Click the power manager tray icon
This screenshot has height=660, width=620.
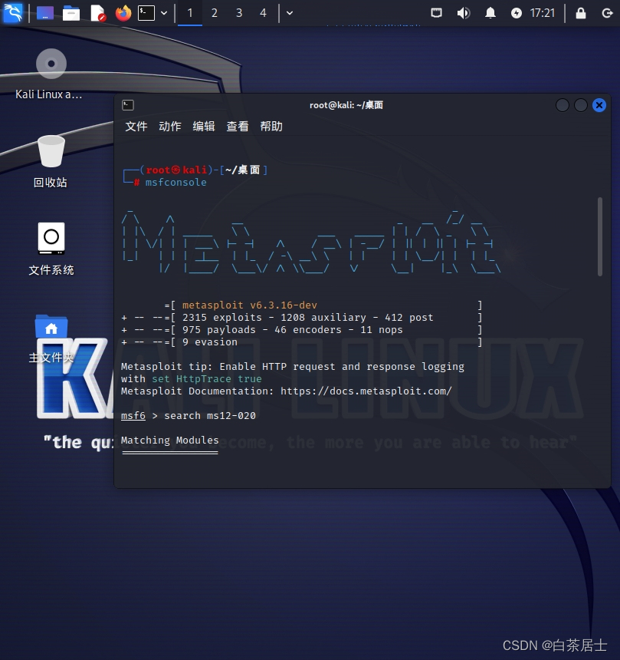coord(517,14)
